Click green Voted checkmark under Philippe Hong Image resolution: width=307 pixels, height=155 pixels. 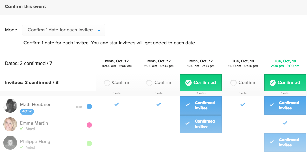pos(21,147)
